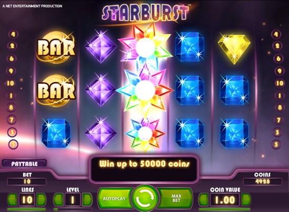Increase the coin value
Image resolution: width=289 pixels, height=212 pixels.
(x=246, y=200)
